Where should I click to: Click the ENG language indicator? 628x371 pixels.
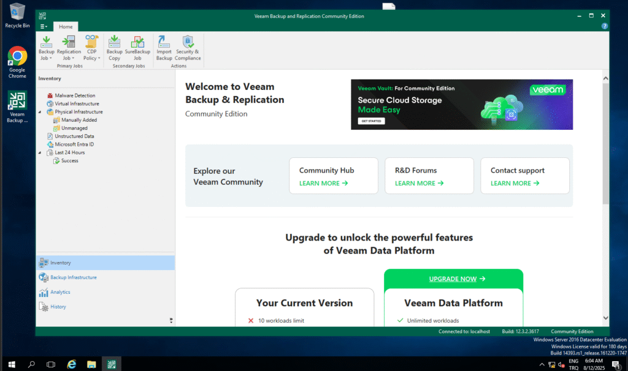(x=573, y=361)
